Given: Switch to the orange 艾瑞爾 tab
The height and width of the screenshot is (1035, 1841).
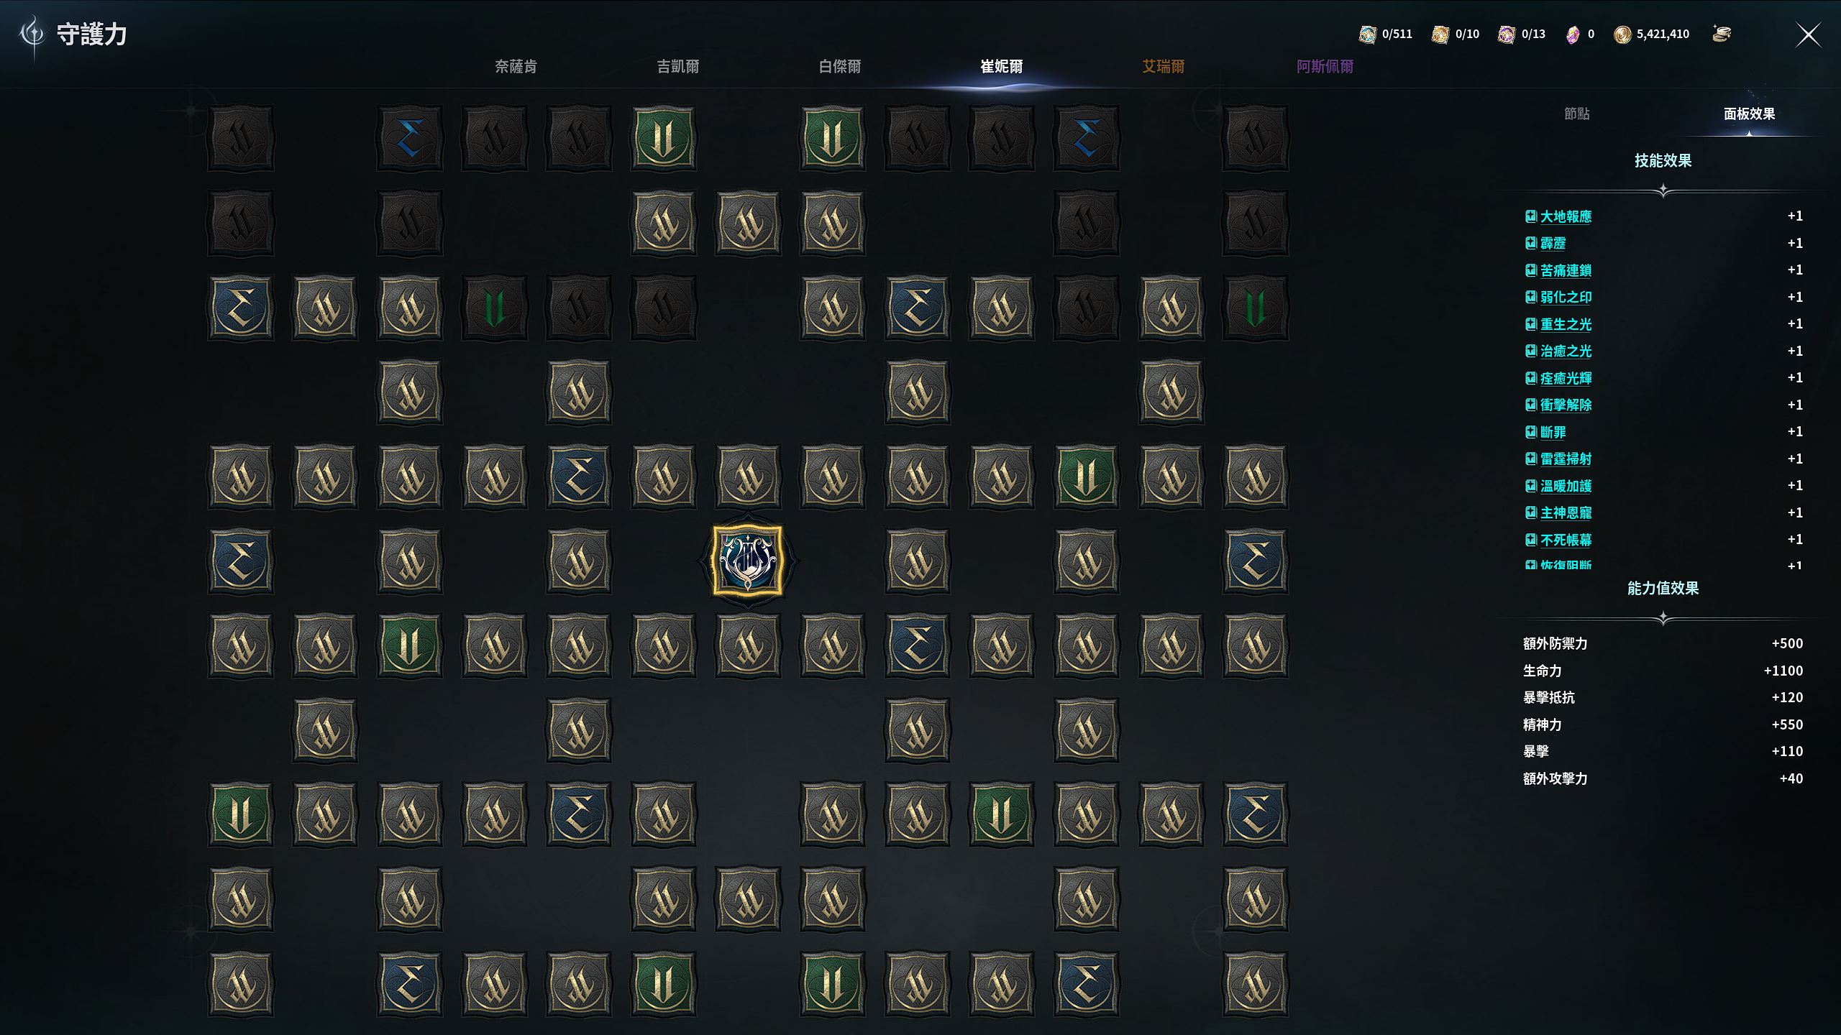Looking at the screenshot, I should (x=1164, y=67).
